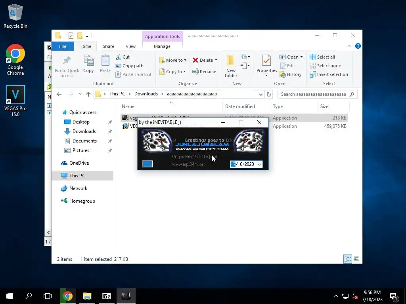
Task: Open Move to dropdown
Action: tap(173, 60)
